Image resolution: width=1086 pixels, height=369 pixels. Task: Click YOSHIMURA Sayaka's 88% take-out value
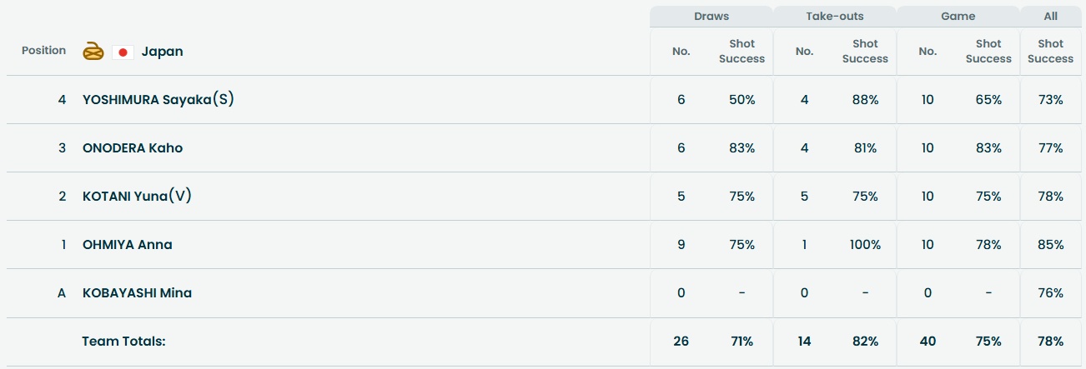coord(865,100)
